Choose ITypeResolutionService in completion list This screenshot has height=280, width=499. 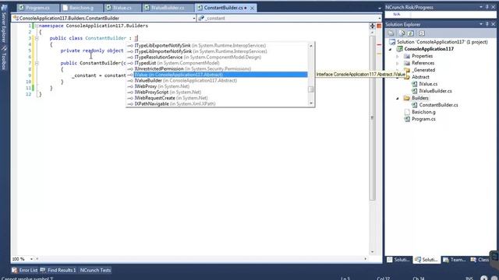(218, 57)
